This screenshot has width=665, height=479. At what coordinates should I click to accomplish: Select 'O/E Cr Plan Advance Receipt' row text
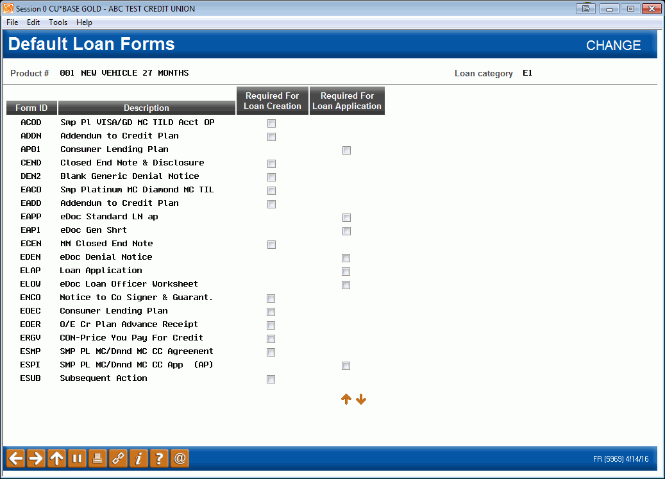[x=129, y=324]
